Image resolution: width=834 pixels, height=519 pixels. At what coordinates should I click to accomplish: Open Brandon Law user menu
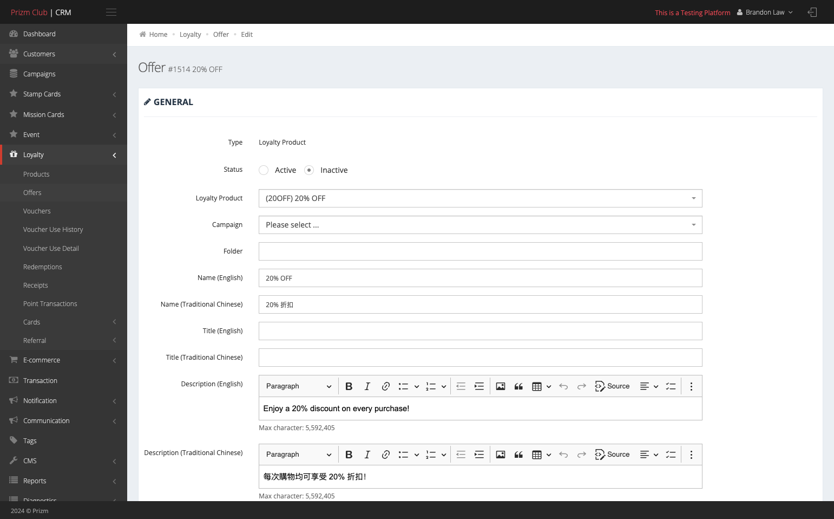tap(765, 12)
